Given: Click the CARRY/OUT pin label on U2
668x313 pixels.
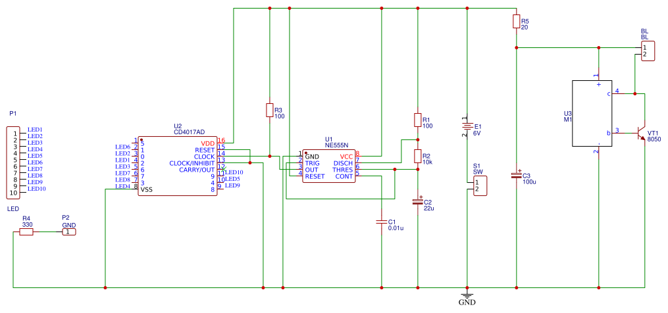Looking at the screenshot, I should [197, 170].
